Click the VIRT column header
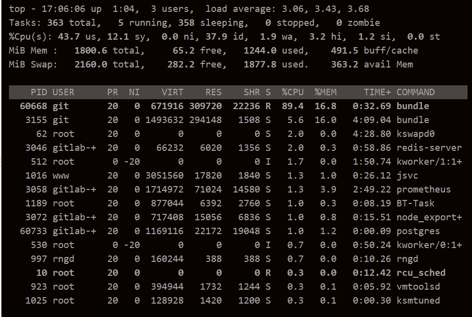Image resolution: width=472 pixels, height=317 pixels. point(172,92)
